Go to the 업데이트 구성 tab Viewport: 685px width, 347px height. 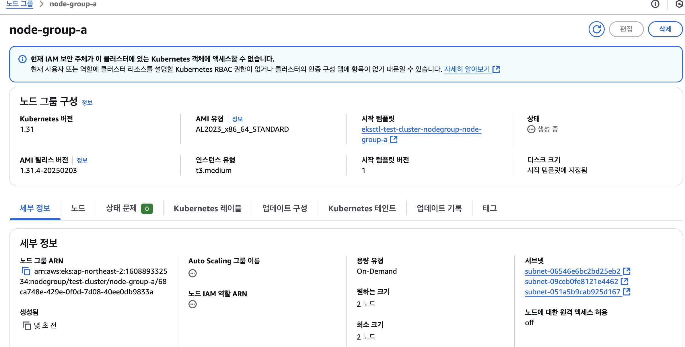click(285, 208)
